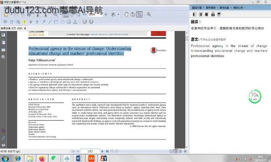
Task: Click the page number field showing 1/12
Action: (90, 151)
